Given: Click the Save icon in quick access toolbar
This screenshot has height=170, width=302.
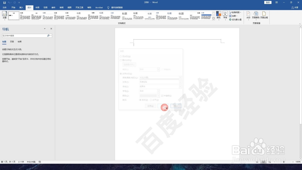Looking at the screenshot, I should pyautogui.click(x=5, y=2).
